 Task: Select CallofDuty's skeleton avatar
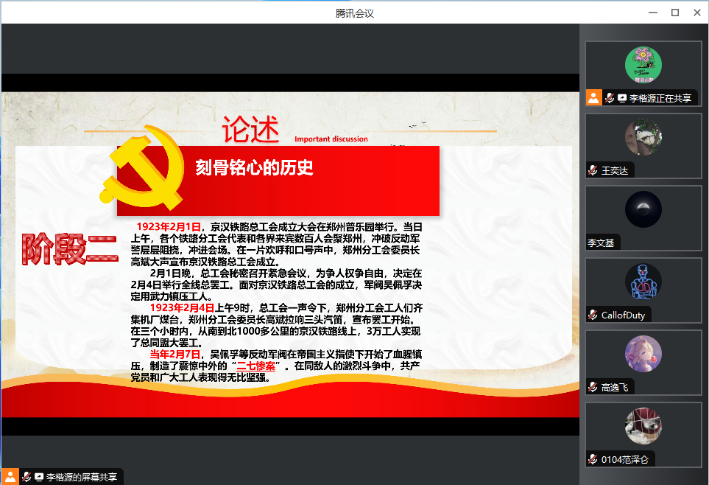(643, 282)
